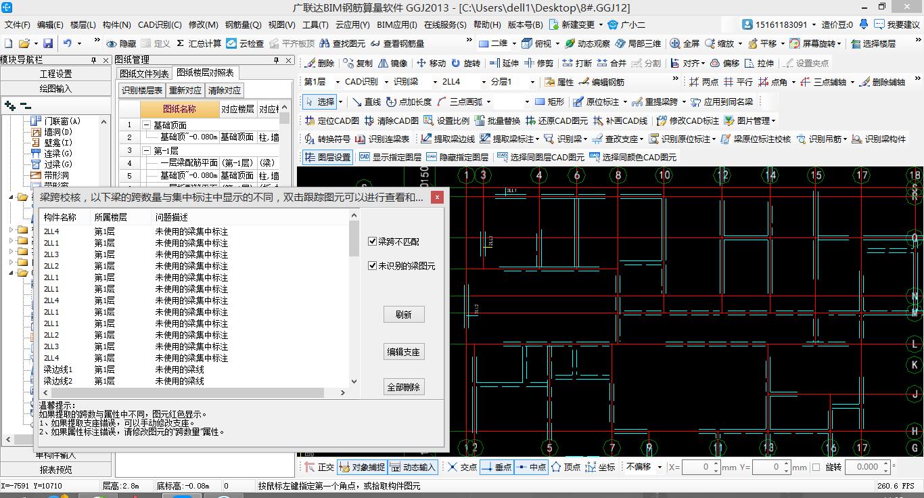The image size is (924, 498).
Task: Expand all nodes with the plus icon
Action: (9, 106)
